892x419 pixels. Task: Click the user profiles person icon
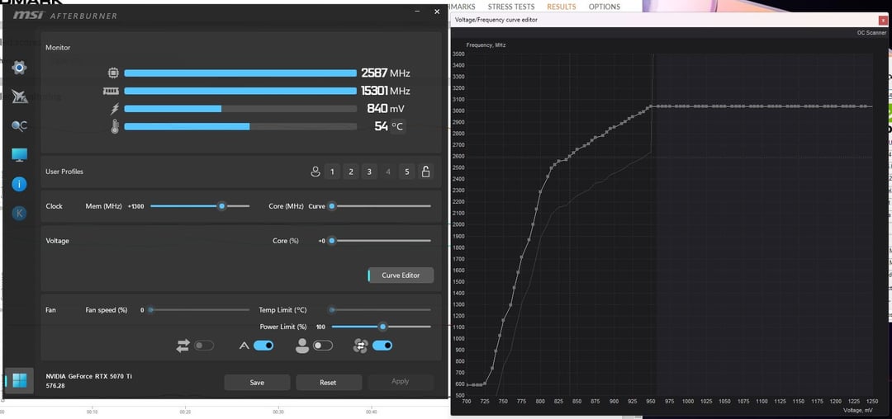coord(316,172)
